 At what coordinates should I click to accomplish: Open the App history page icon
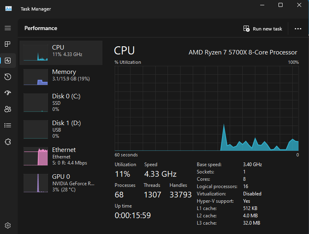[x=8, y=77]
